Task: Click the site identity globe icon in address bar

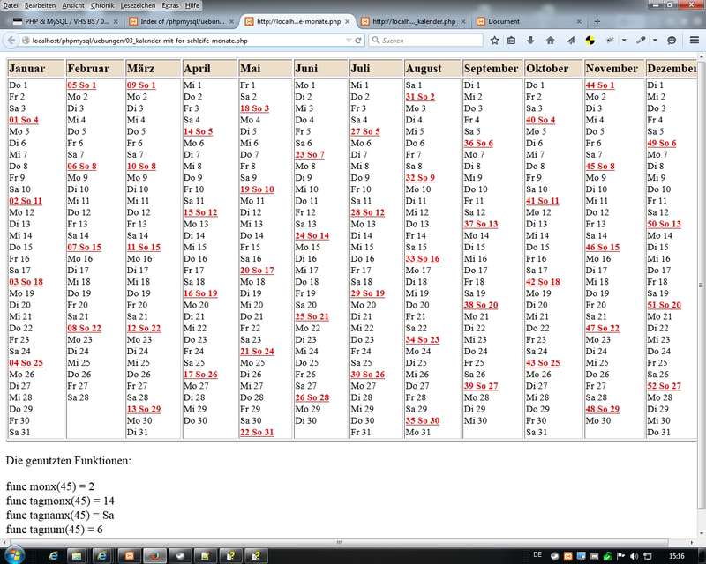Action: click(26, 41)
